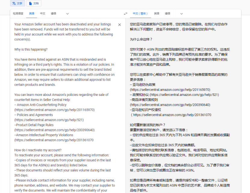250x193 pixels.
Task: Select 中文（简体）as the target language
Action: (140, 13)
